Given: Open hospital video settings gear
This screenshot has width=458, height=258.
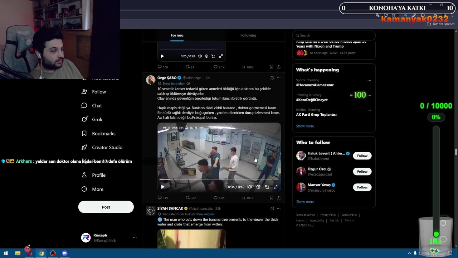Looking at the screenshot, I should pos(258,187).
